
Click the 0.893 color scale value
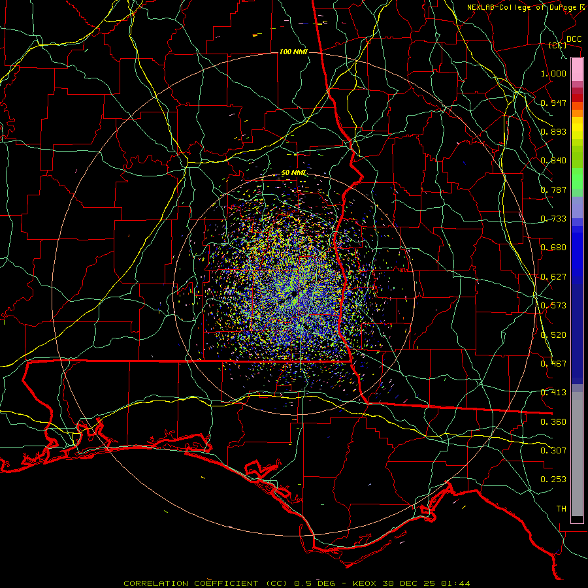tap(553, 131)
